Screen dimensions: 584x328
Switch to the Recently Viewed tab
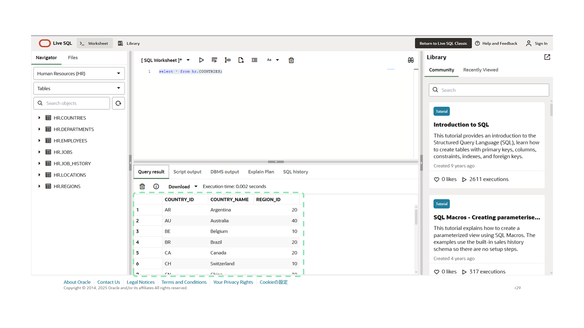[480, 70]
